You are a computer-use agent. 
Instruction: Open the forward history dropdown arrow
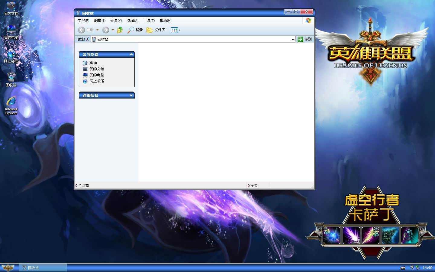pyautogui.click(x=113, y=30)
